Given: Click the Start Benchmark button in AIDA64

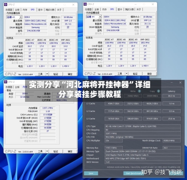Looking at the screenshot, I should pos(134,173).
